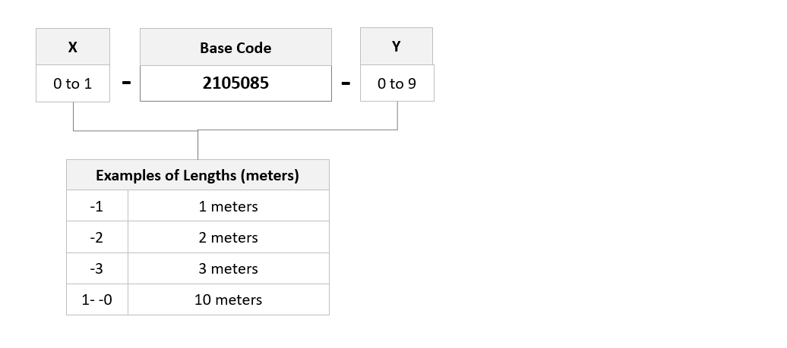Click the vertical connector above examples table

click(x=198, y=146)
